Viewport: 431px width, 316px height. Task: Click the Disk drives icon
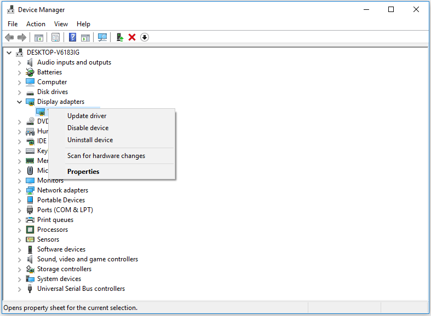pos(30,93)
